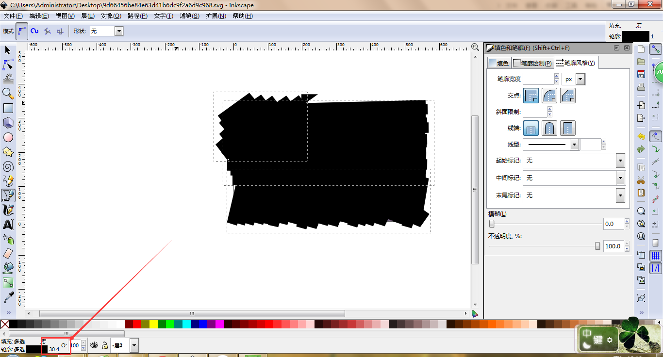Screen dimensions: 663x357
Task: Select the Star and polygon tool
Action: (8, 152)
